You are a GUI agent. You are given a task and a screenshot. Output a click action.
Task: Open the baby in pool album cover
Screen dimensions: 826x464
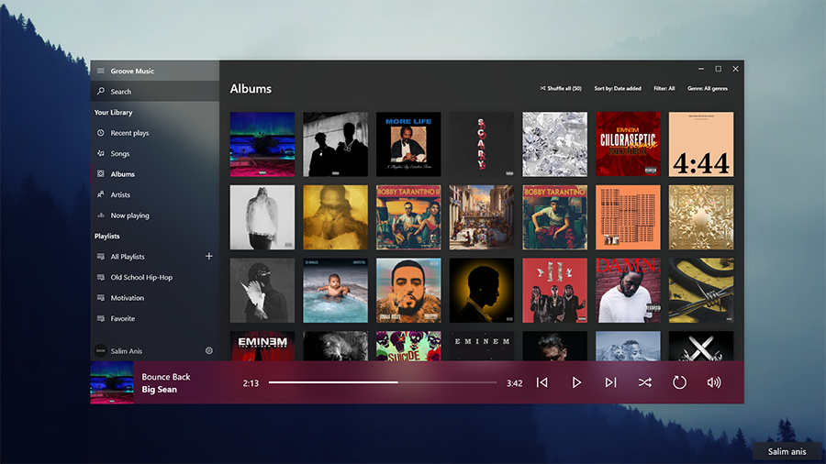[x=335, y=291]
